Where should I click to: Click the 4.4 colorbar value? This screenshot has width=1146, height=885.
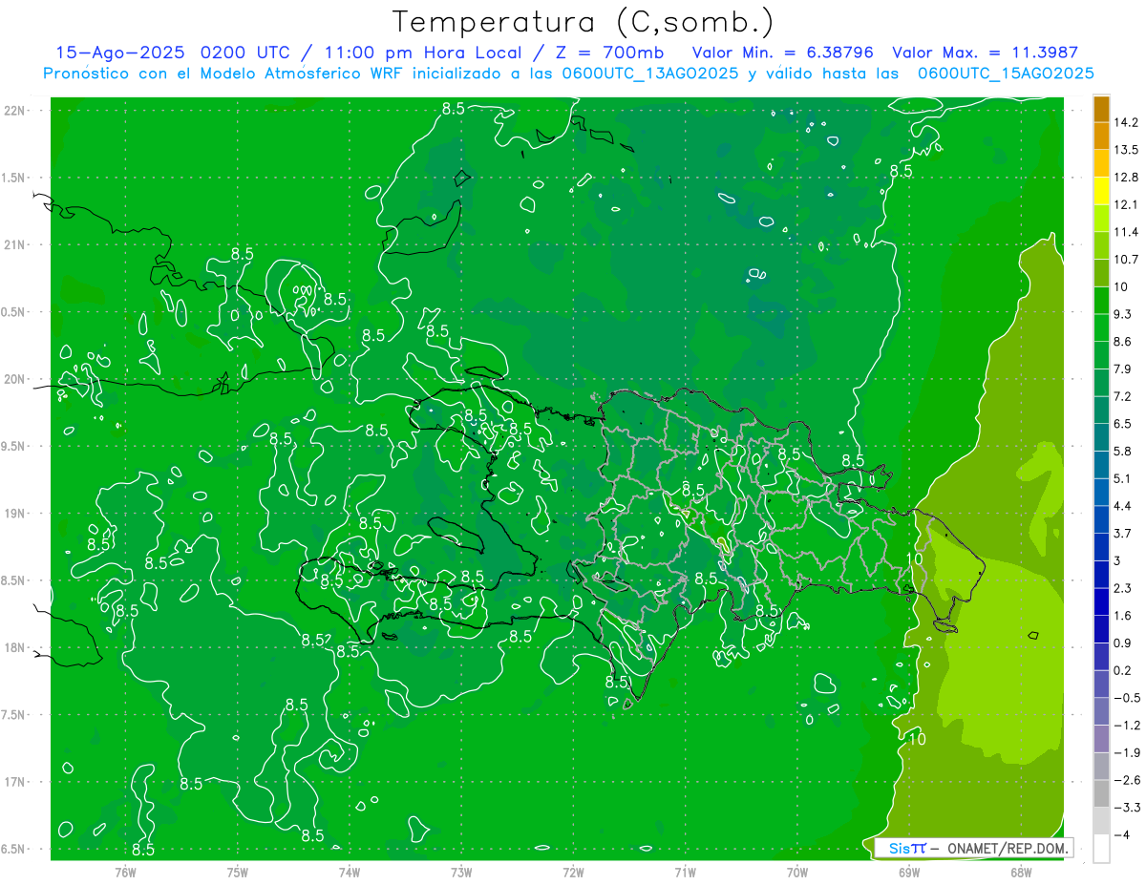(x=1122, y=506)
